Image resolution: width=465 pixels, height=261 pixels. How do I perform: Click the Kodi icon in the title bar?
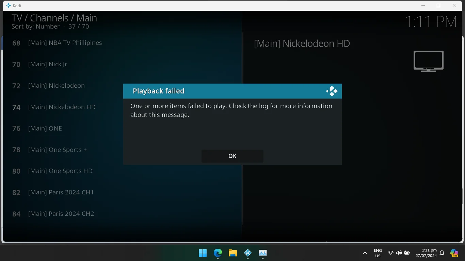tap(9, 5)
